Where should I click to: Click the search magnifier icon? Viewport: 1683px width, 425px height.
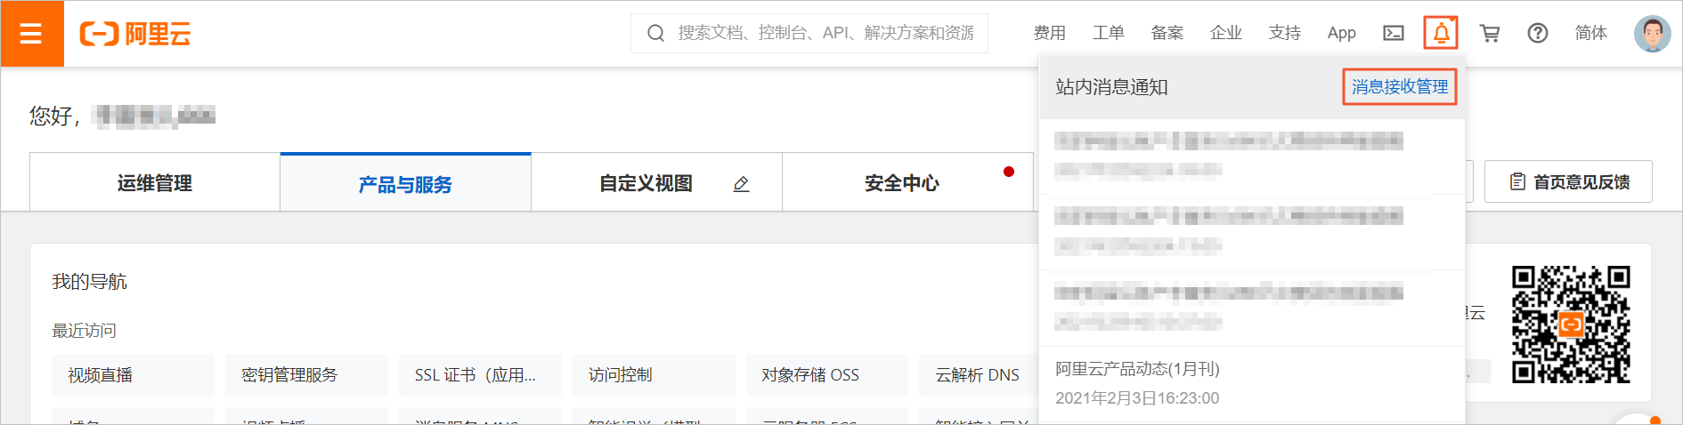point(656,34)
